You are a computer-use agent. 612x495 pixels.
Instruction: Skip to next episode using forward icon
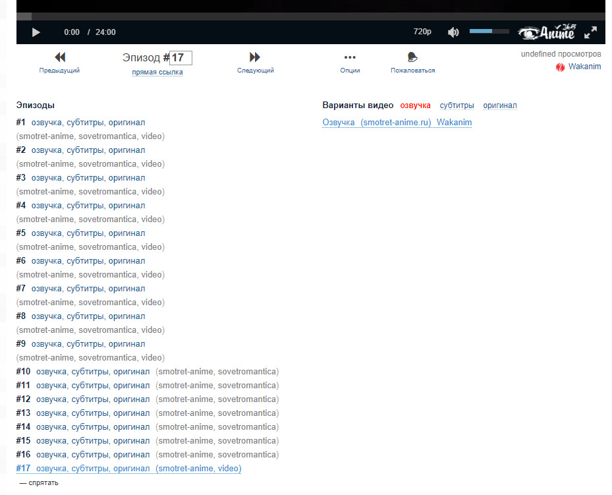255,57
